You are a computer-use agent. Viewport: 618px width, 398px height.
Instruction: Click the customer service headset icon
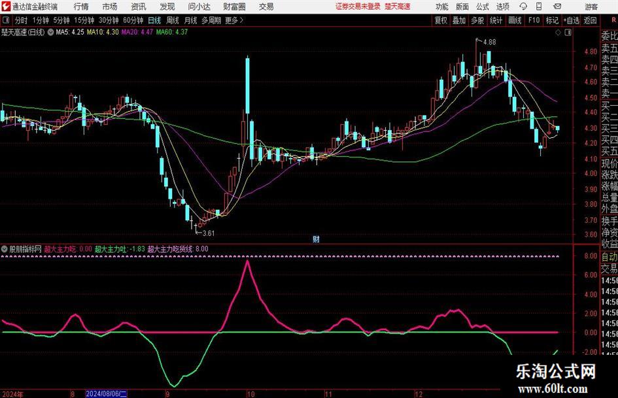click(x=523, y=7)
